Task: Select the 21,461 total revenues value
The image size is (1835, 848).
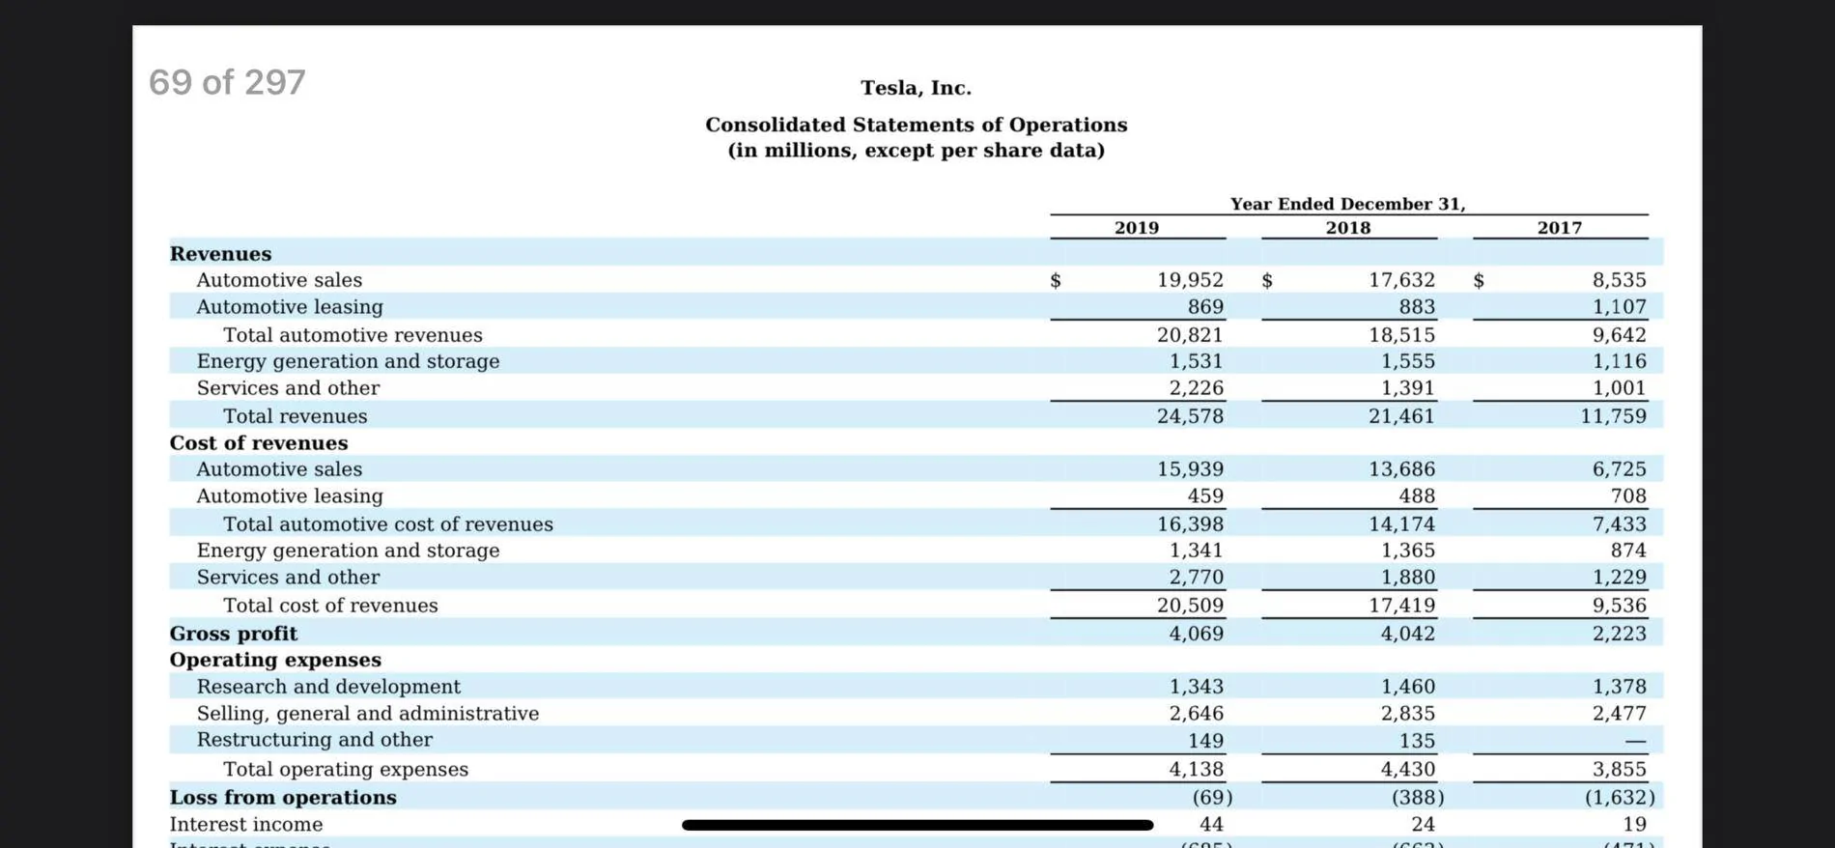Action: pos(1401,416)
